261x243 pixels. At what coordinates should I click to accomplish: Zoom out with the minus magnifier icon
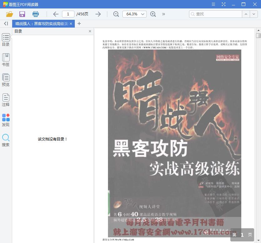coord(116,14)
